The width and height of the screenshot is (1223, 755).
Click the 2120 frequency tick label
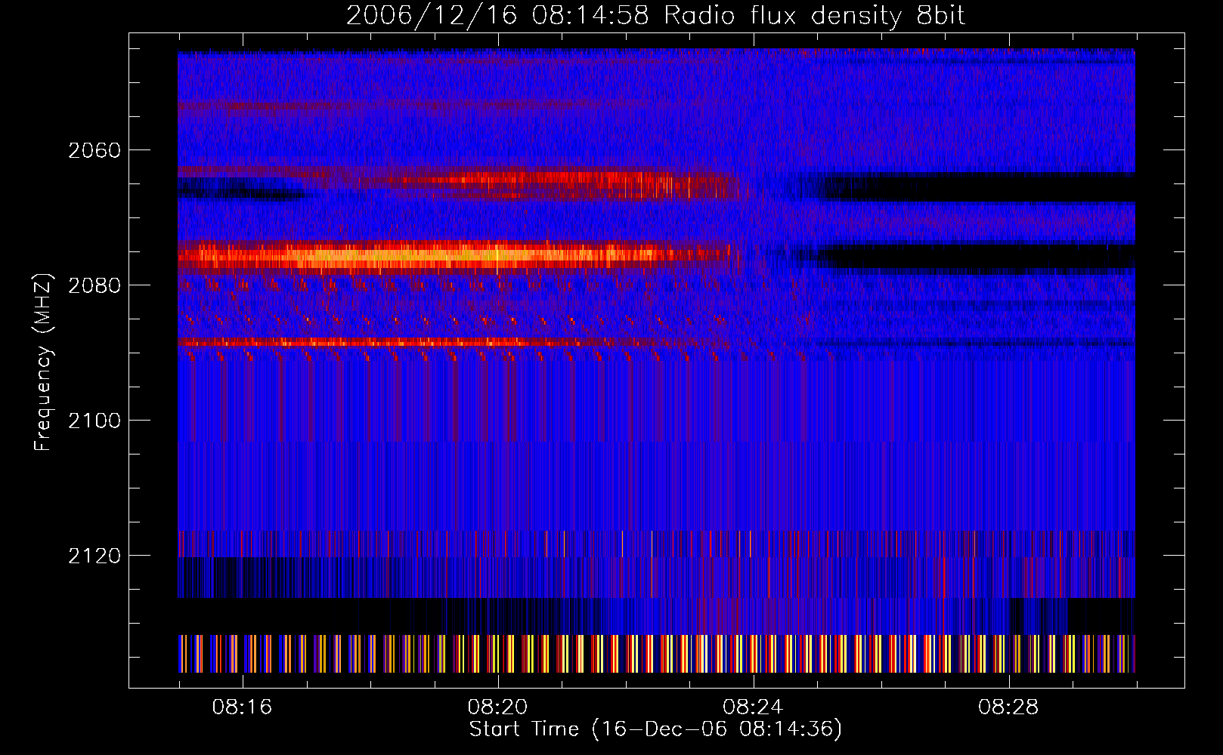click(94, 556)
